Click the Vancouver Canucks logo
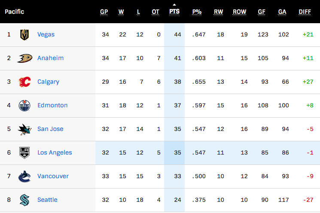Image resolution: width=320 pixels, height=213 pixels. coord(24,176)
